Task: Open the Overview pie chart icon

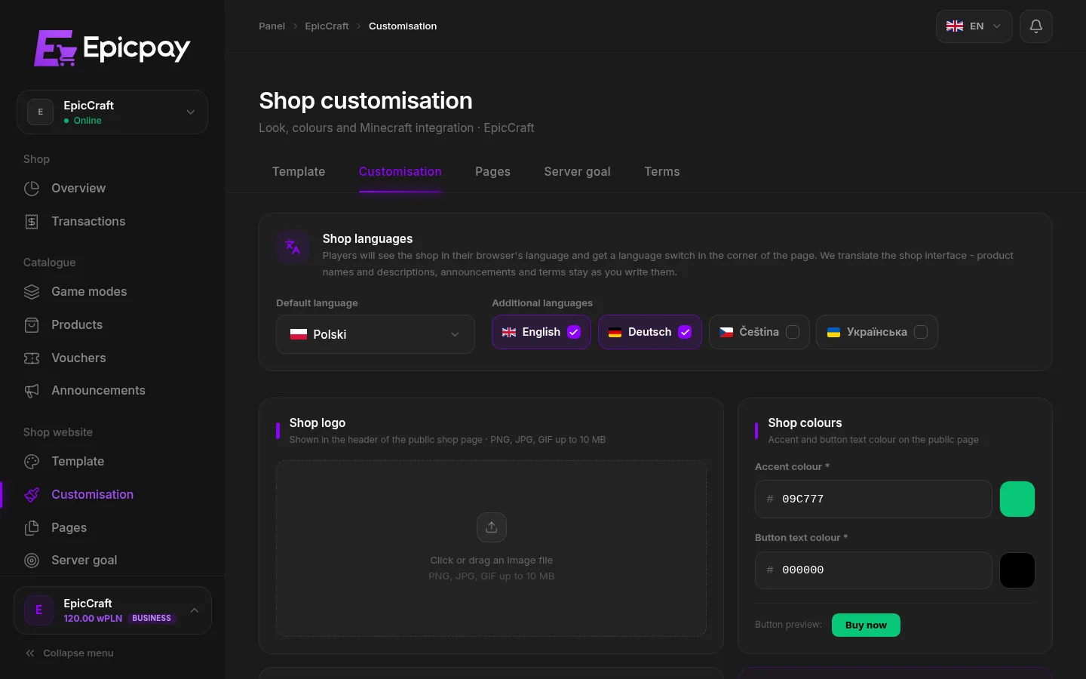Action: coord(32,189)
